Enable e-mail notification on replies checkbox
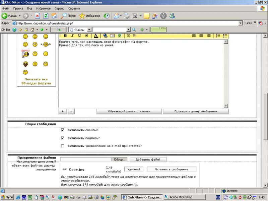268x201 pixels. pyautogui.click(x=62, y=146)
